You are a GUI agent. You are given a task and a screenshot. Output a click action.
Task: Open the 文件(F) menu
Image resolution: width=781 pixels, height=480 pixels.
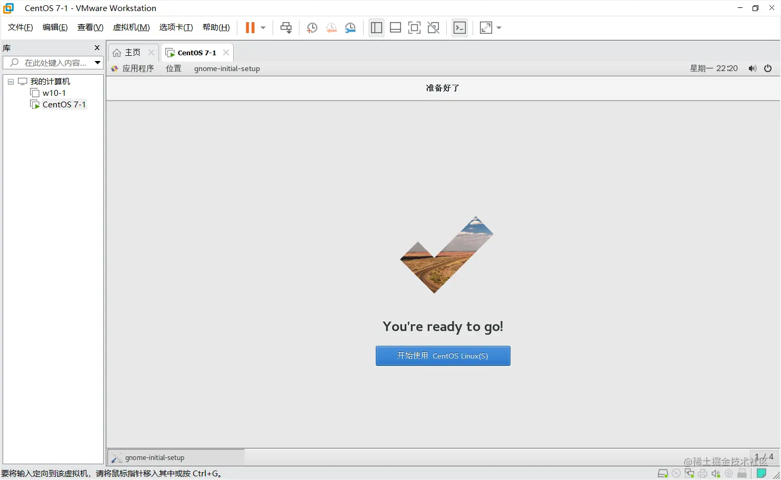[x=21, y=27]
